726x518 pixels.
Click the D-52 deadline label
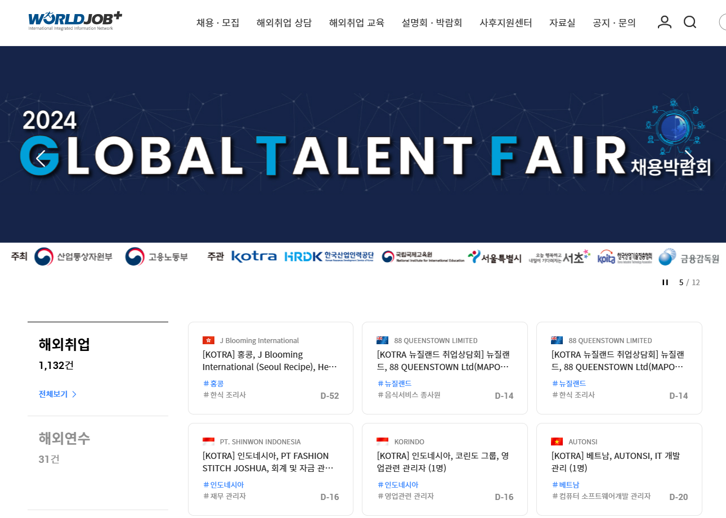tap(330, 395)
